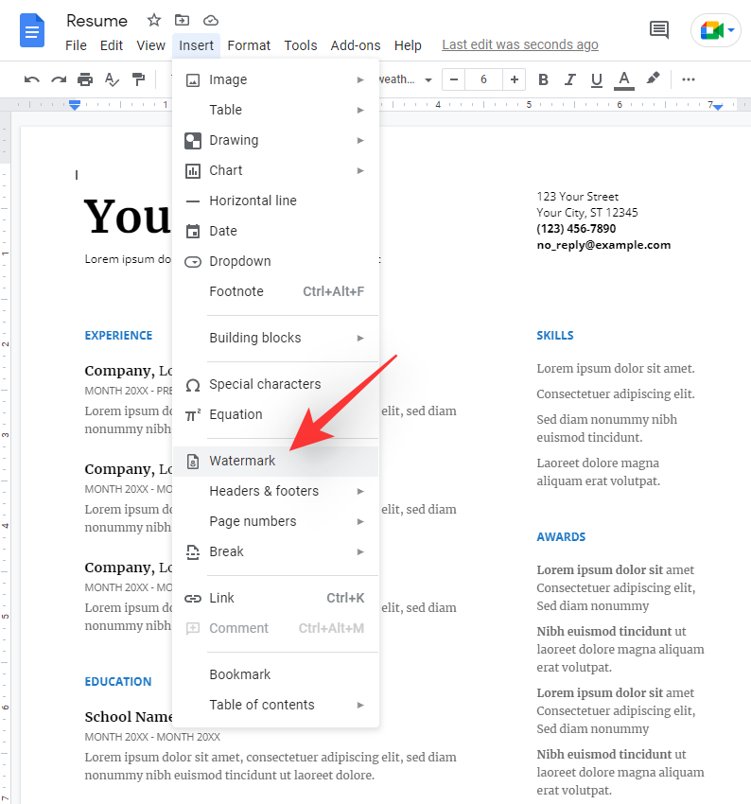751x804 pixels.
Task: Open the Add-ons menu
Action: [356, 45]
